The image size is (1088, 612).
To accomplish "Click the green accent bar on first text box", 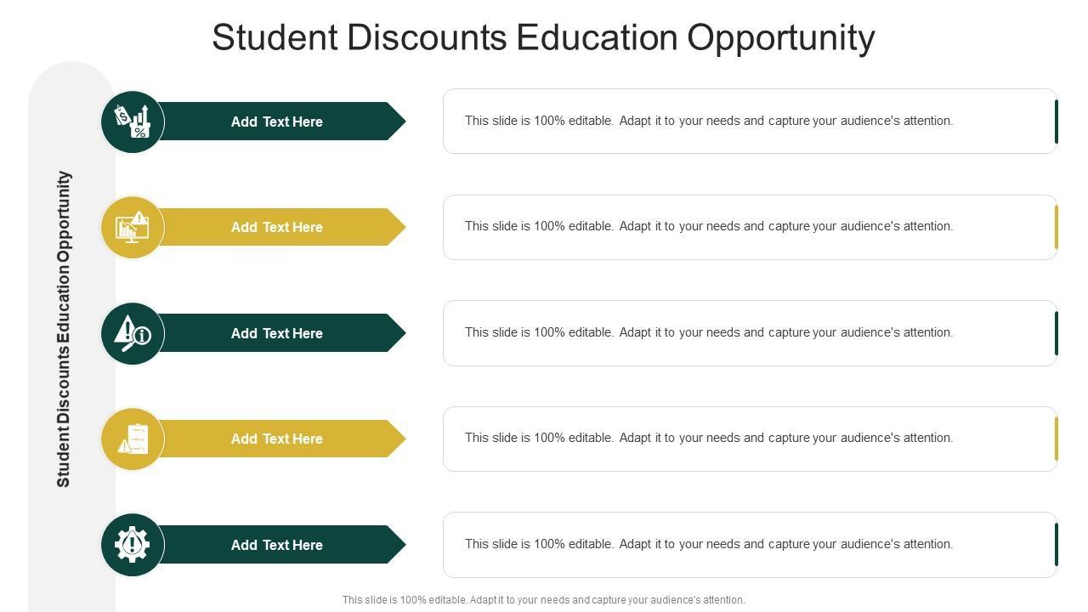I will click(1057, 122).
